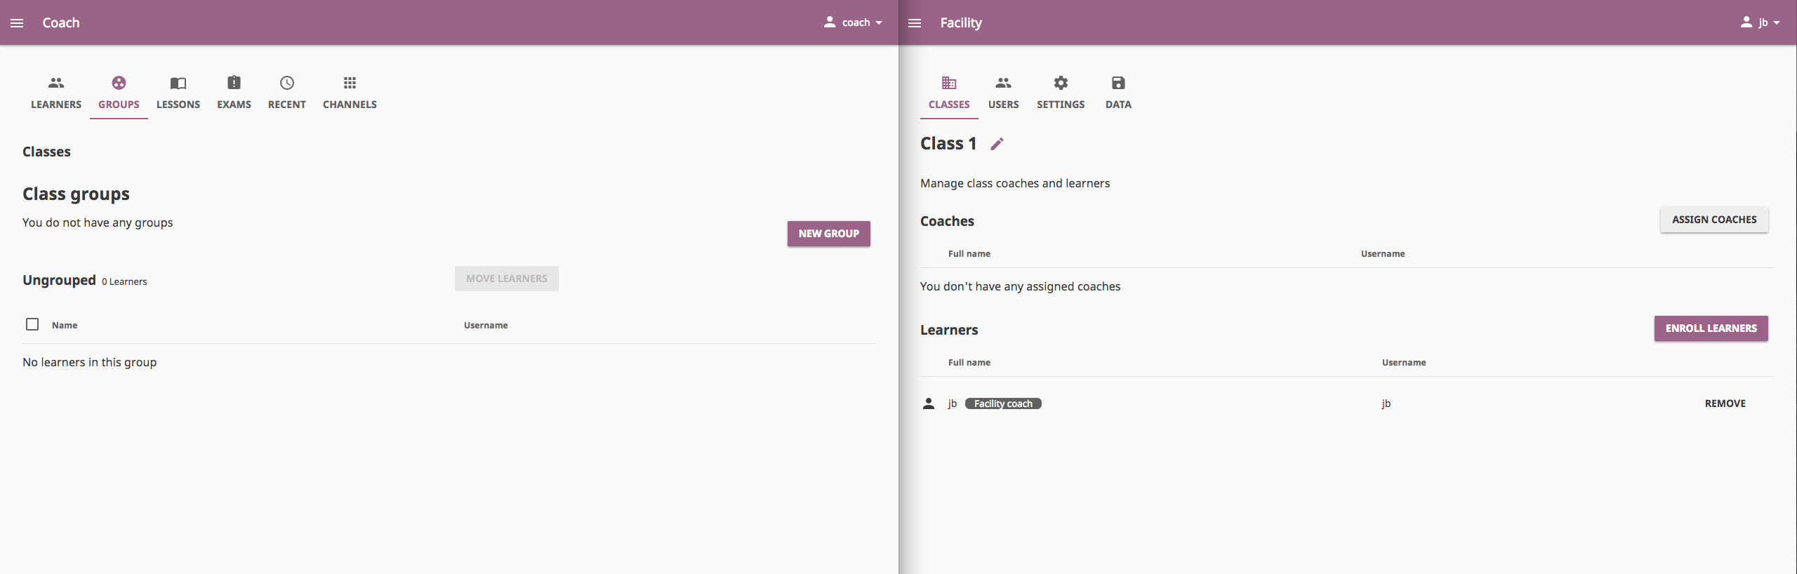Click the Exams clipboard icon
Image resolution: width=1797 pixels, height=574 pixels.
pyautogui.click(x=234, y=83)
